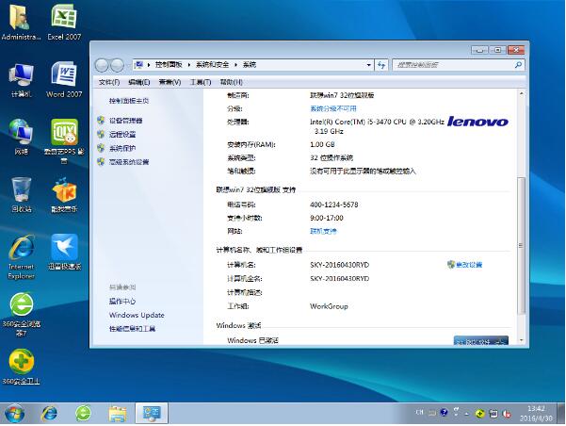The height and width of the screenshot is (426, 566).
Task: Open 360 Safe Browser desktop icon
Action: pyautogui.click(x=22, y=315)
